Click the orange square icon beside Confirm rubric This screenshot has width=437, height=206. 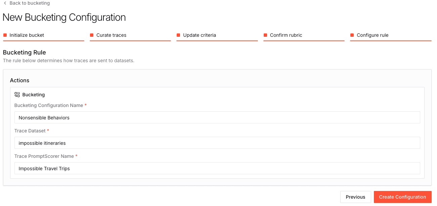(265, 35)
